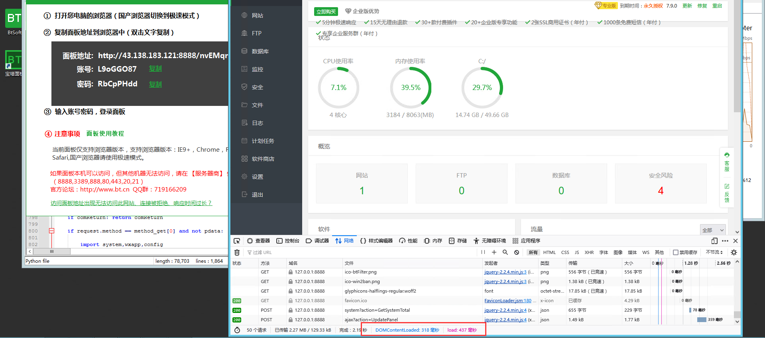Viewport: 765px width, 338px height.
Task: Click the gear icon beside 设置
Action: [244, 176]
